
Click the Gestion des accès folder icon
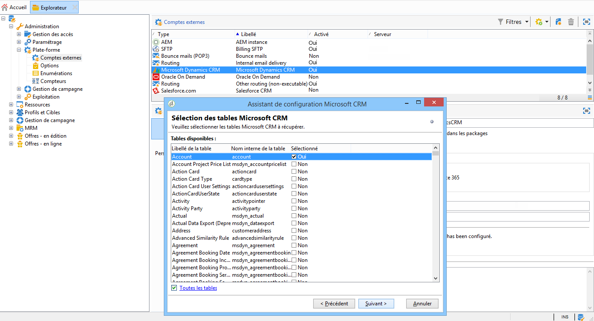pyautogui.click(x=27, y=34)
